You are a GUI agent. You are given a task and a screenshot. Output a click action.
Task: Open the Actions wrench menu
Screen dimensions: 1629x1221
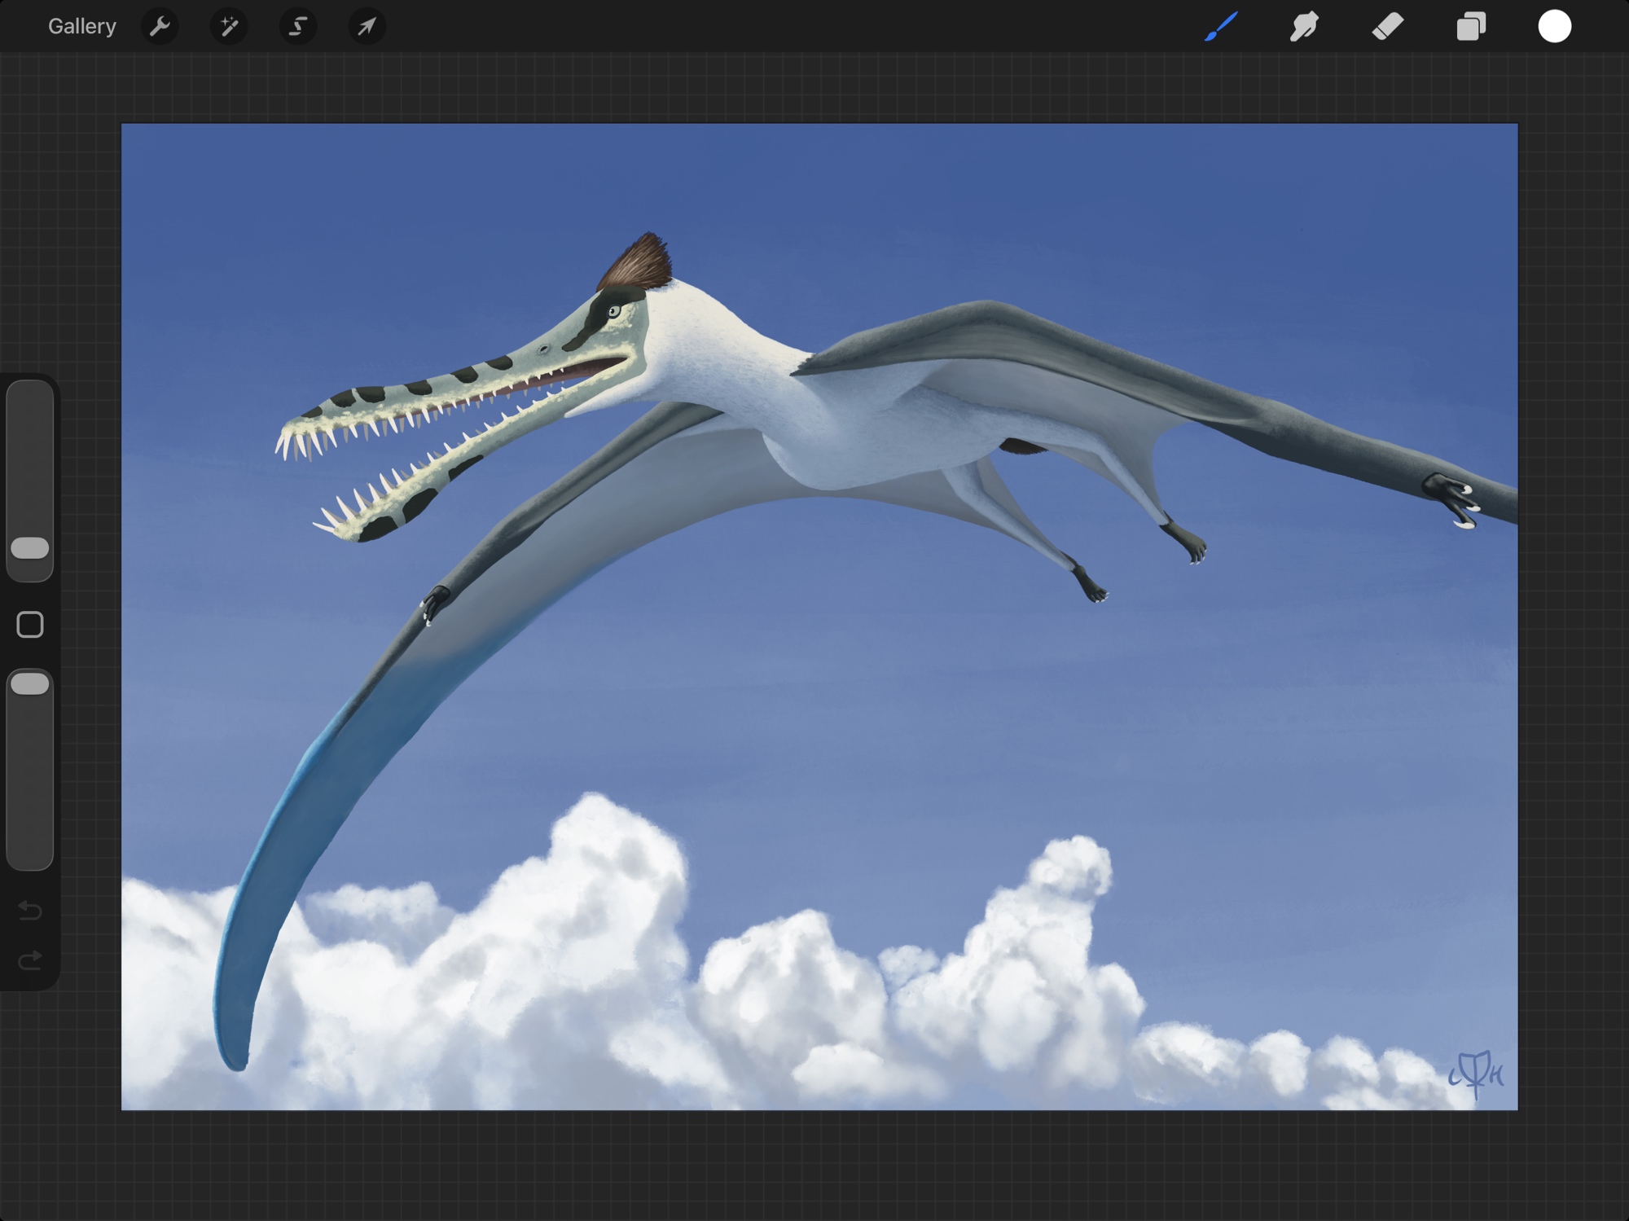tap(160, 27)
